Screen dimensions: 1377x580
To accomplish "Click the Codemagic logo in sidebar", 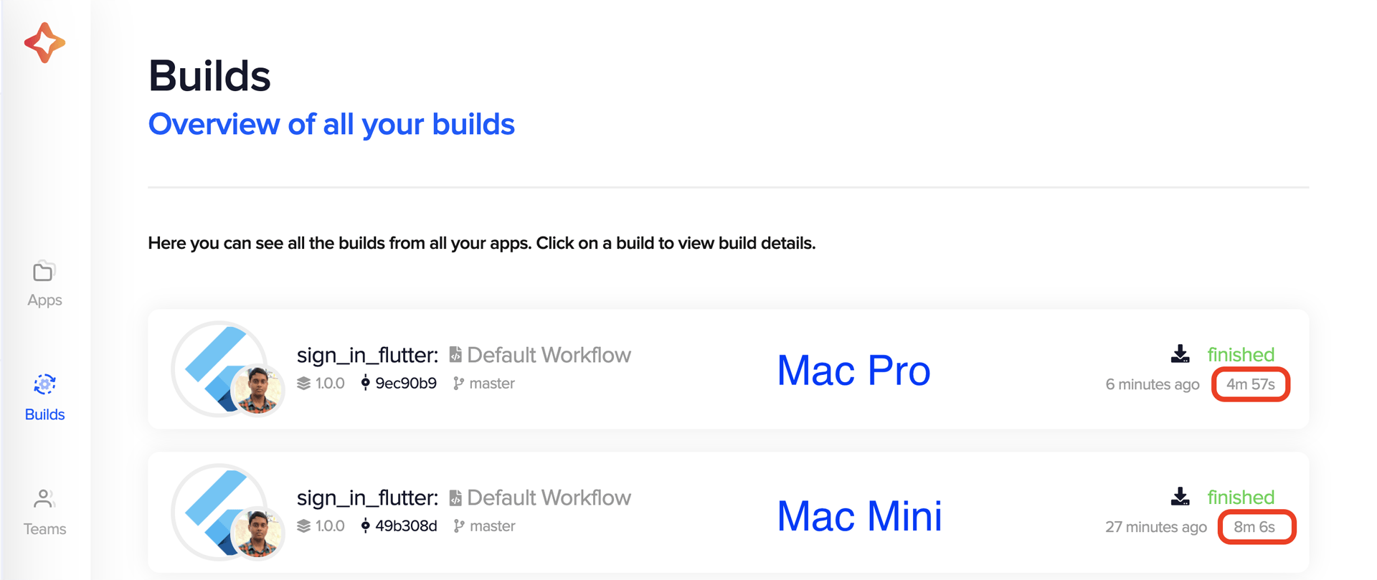I will [44, 43].
